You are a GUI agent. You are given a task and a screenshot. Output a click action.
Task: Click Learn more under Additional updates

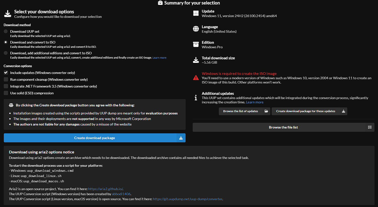pos(255,102)
